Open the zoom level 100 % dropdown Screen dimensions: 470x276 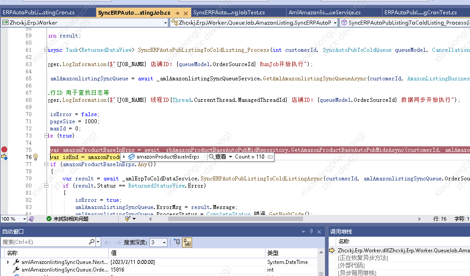tap(24, 219)
